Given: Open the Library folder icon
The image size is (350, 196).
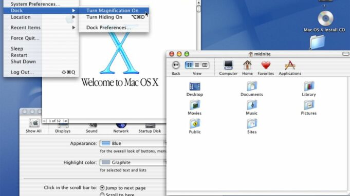Looking at the screenshot, I should (x=309, y=86).
